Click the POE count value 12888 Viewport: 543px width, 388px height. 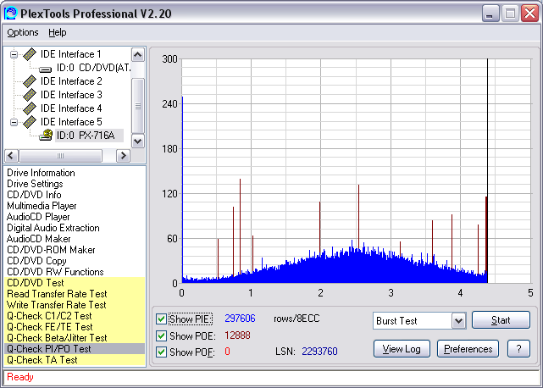[x=237, y=335]
